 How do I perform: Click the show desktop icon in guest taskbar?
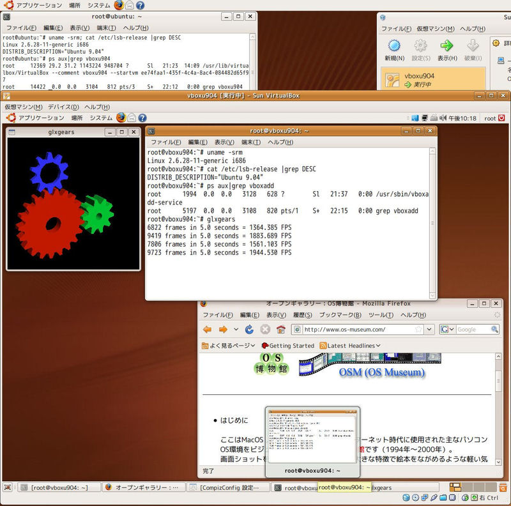8,487
